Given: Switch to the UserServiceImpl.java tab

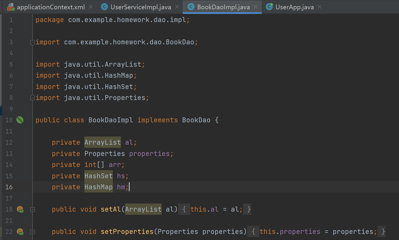Looking at the screenshot, I should [141, 7].
